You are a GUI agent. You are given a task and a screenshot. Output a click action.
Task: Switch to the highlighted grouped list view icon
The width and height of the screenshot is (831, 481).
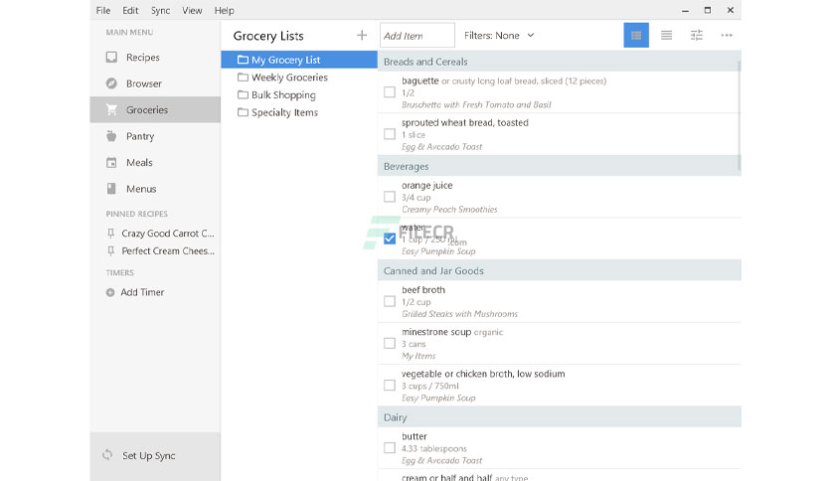point(636,36)
